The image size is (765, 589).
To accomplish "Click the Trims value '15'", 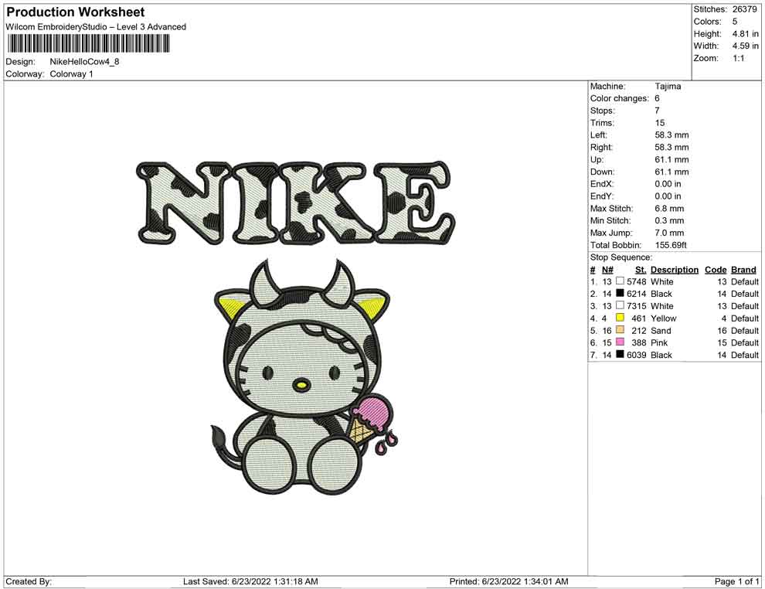I will coord(660,122).
